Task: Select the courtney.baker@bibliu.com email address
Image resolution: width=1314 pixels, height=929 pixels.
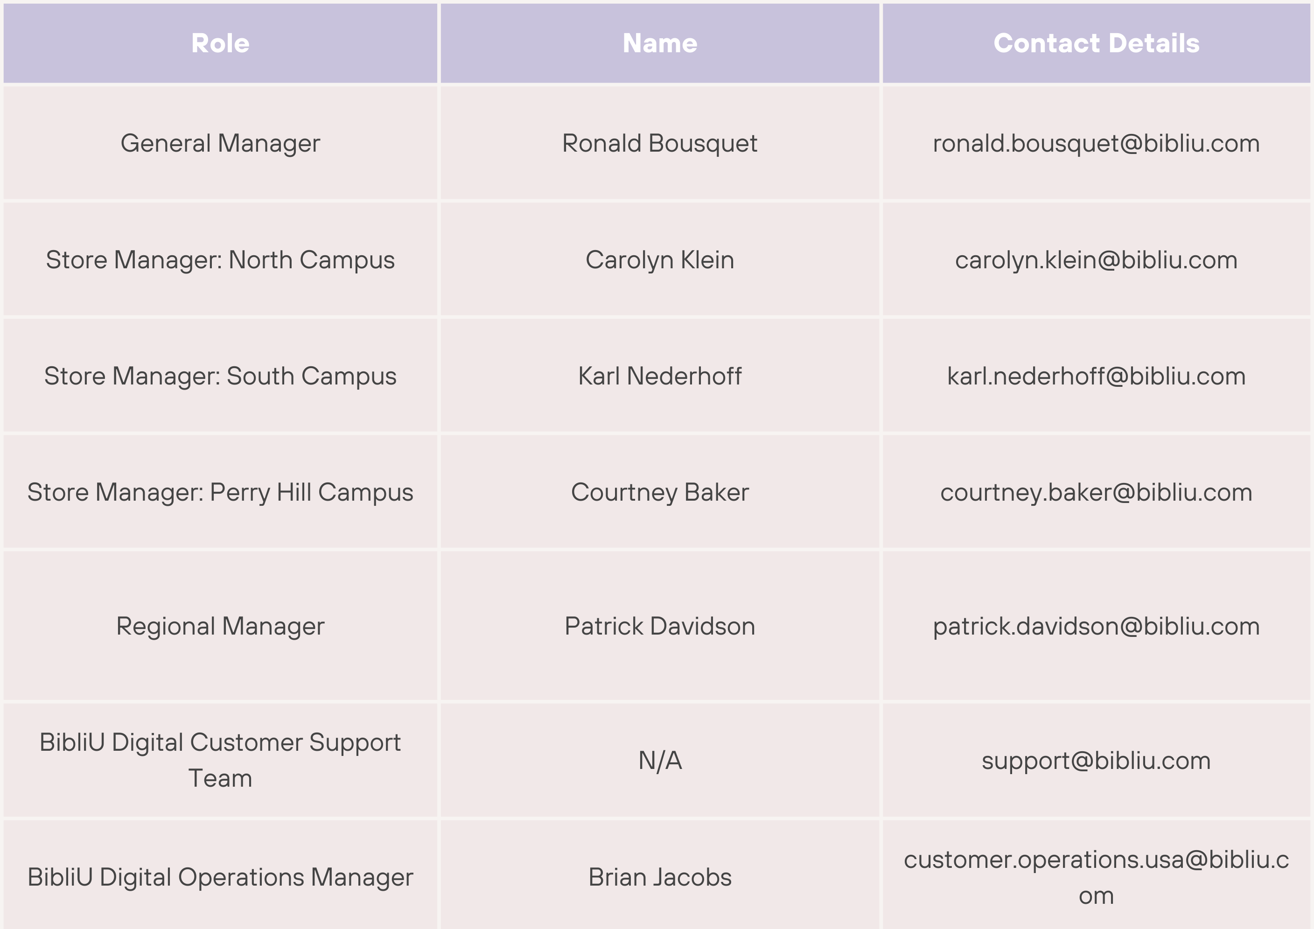Action: tap(1096, 492)
